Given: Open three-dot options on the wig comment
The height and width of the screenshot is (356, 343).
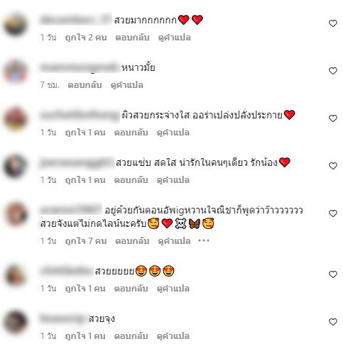Looking at the screenshot, I should 204,241.
